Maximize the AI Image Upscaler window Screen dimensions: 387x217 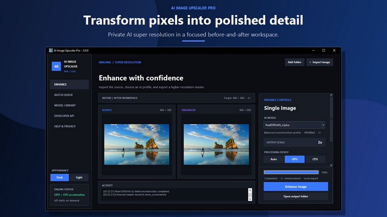tap(324, 51)
